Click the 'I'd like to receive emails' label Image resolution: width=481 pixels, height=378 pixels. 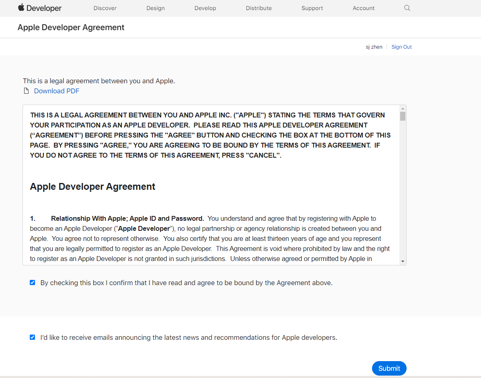(189, 337)
